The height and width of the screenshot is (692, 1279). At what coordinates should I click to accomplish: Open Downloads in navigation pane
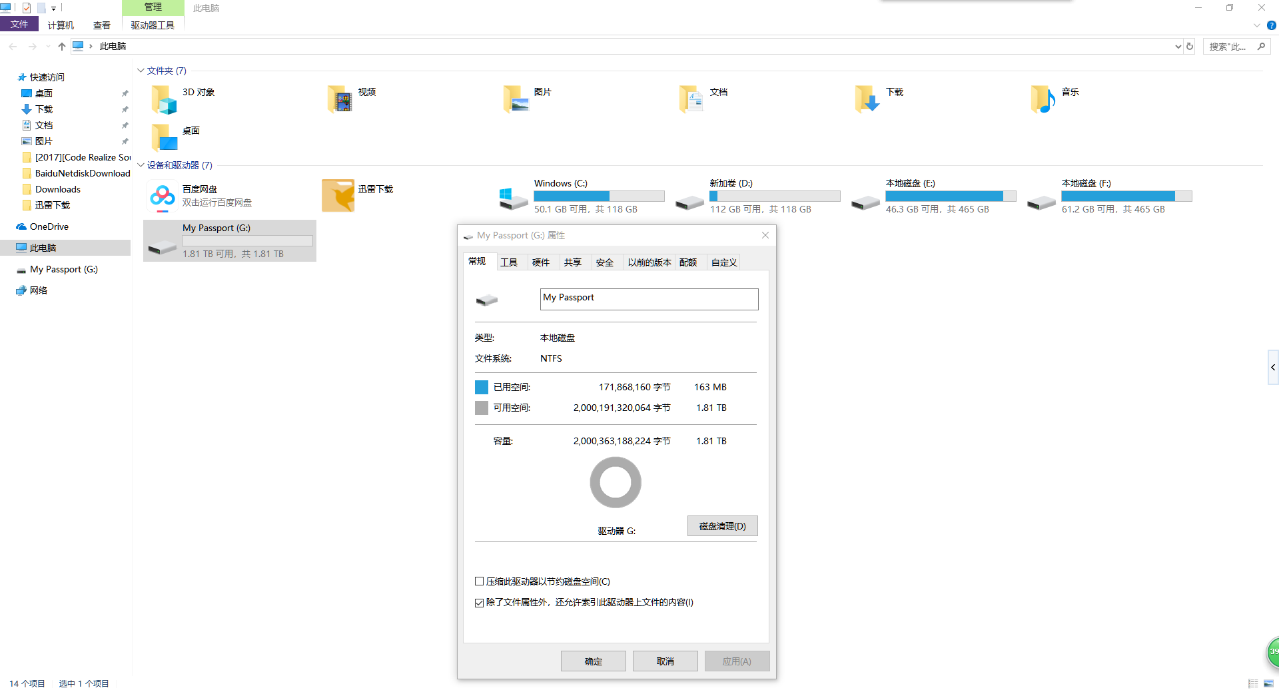[57, 189]
